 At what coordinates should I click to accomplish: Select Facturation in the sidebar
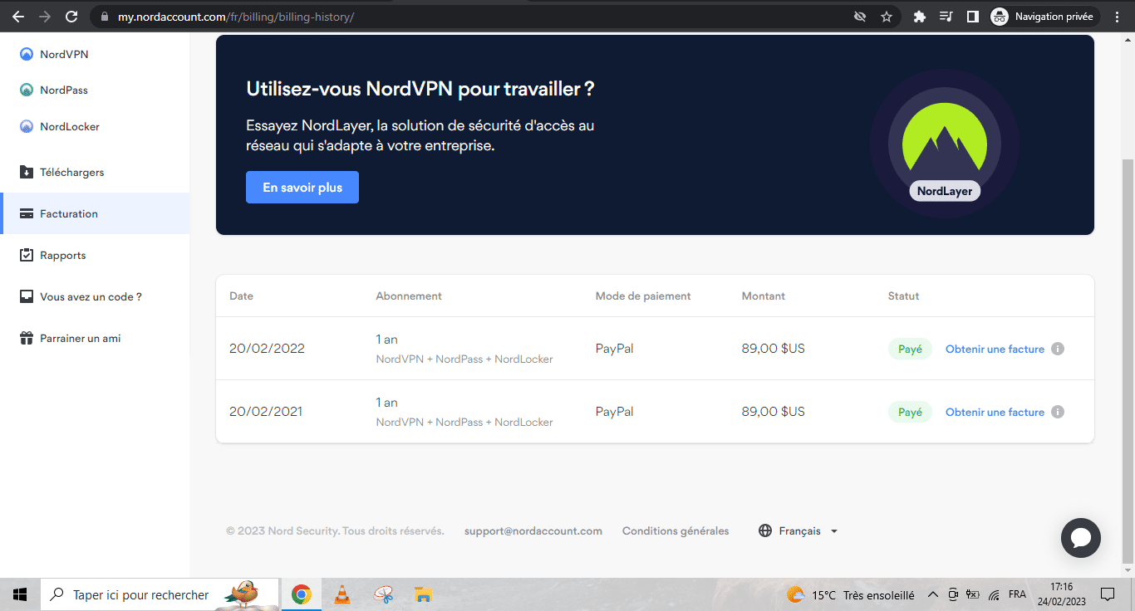pos(95,213)
